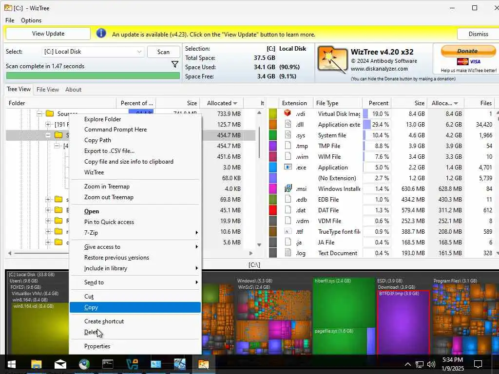Click the WizTree title bar app icon

[x=8, y=8]
